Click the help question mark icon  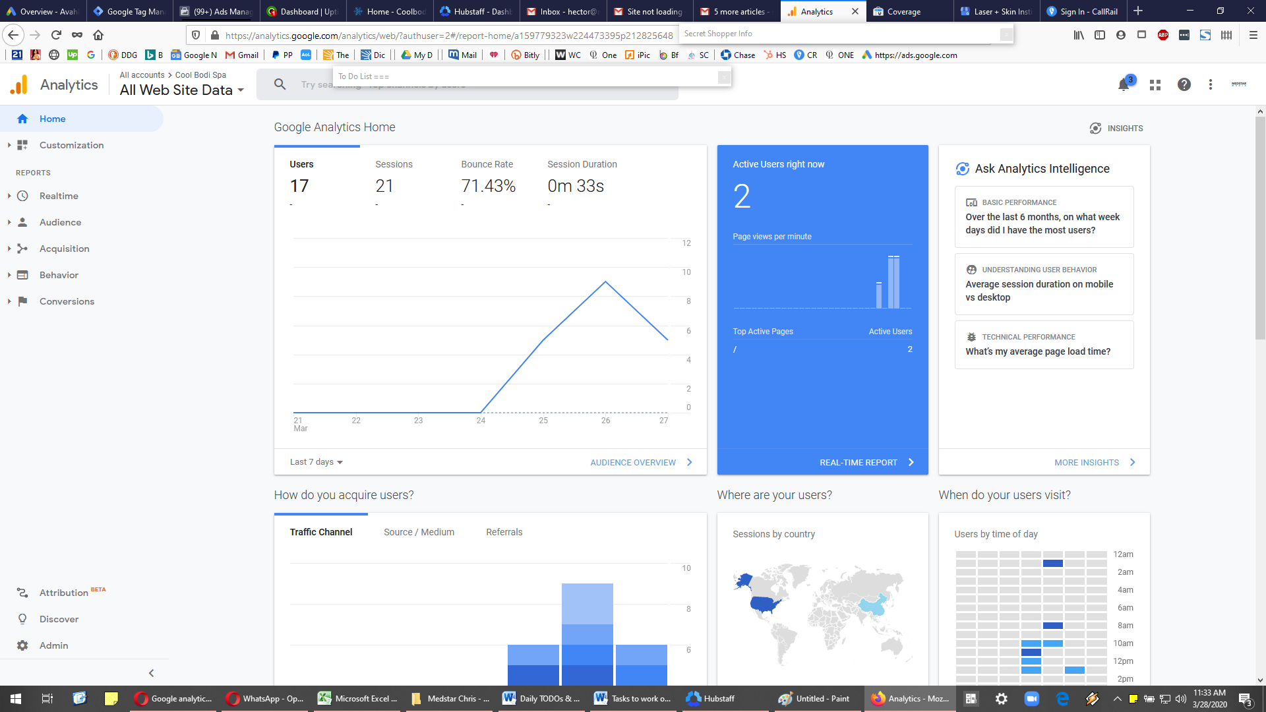(1184, 84)
